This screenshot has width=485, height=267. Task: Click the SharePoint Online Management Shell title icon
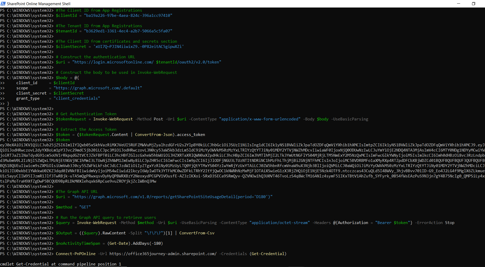(x=3, y=4)
